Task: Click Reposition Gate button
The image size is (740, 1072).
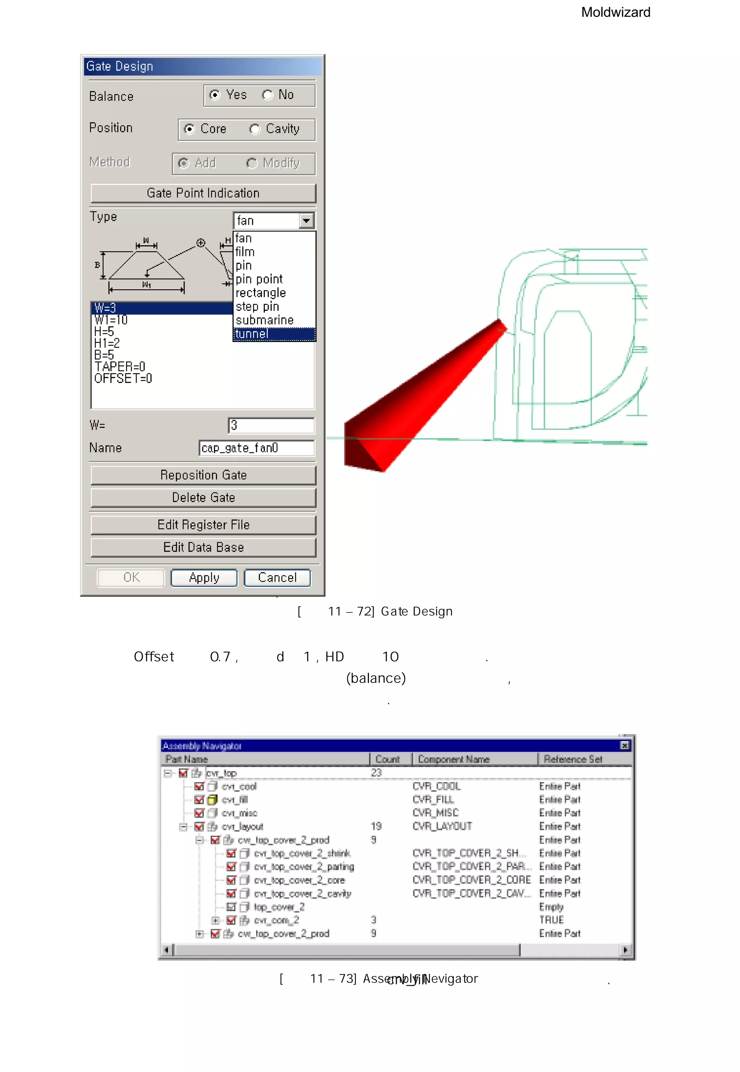Action: point(203,475)
